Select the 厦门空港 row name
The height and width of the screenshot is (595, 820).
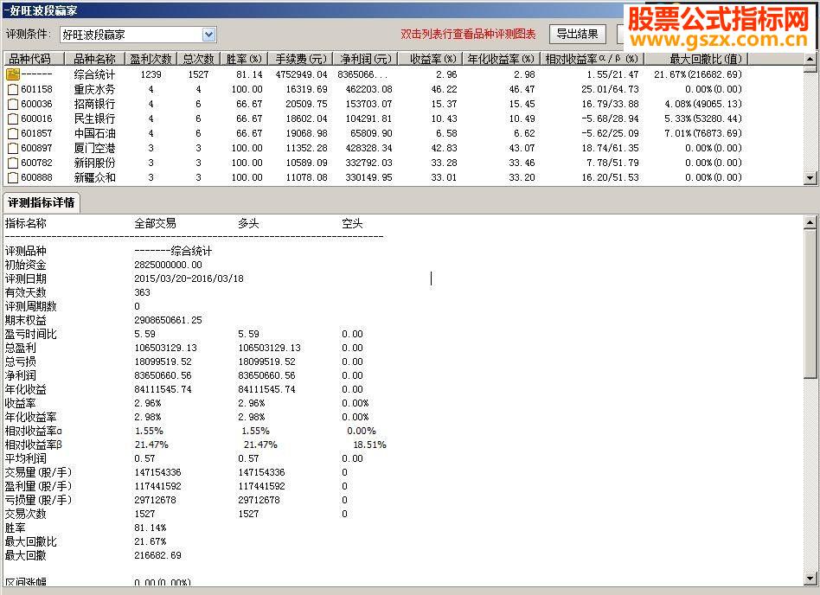(x=94, y=148)
